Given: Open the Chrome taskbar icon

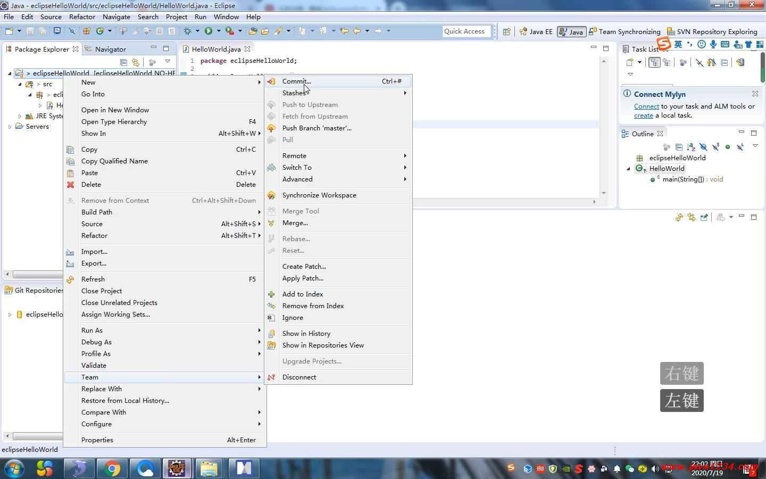Looking at the screenshot, I should click(112, 468).
